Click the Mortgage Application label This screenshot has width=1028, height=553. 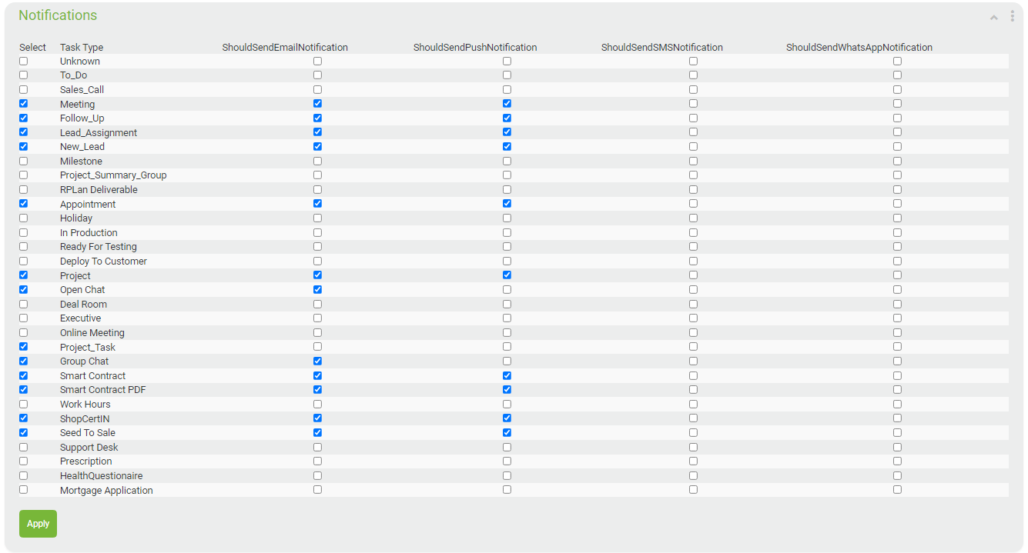(x=106, y=491)
